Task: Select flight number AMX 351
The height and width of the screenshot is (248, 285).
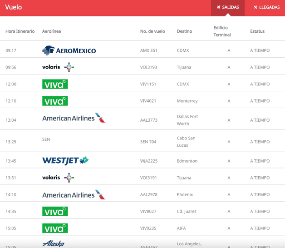Action: [x=149, y=50]
